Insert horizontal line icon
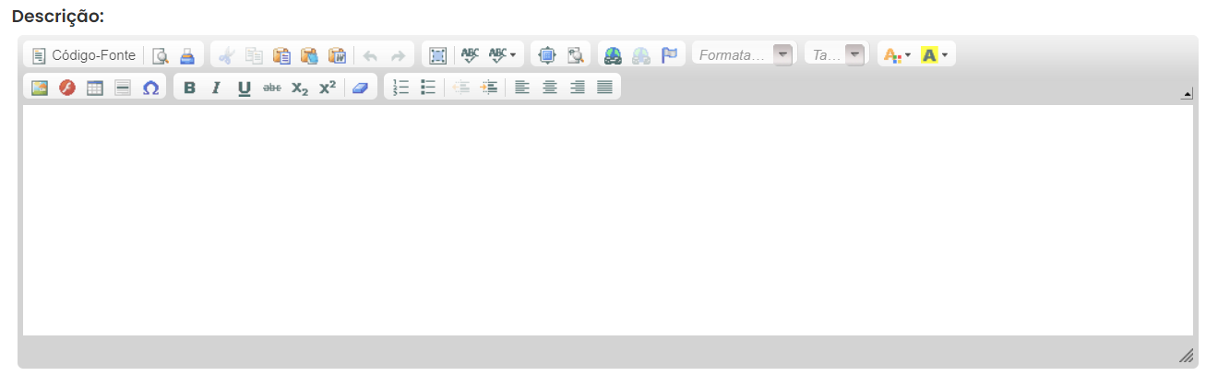Viewport: 1206px width, 376px height. pos(123,88)
